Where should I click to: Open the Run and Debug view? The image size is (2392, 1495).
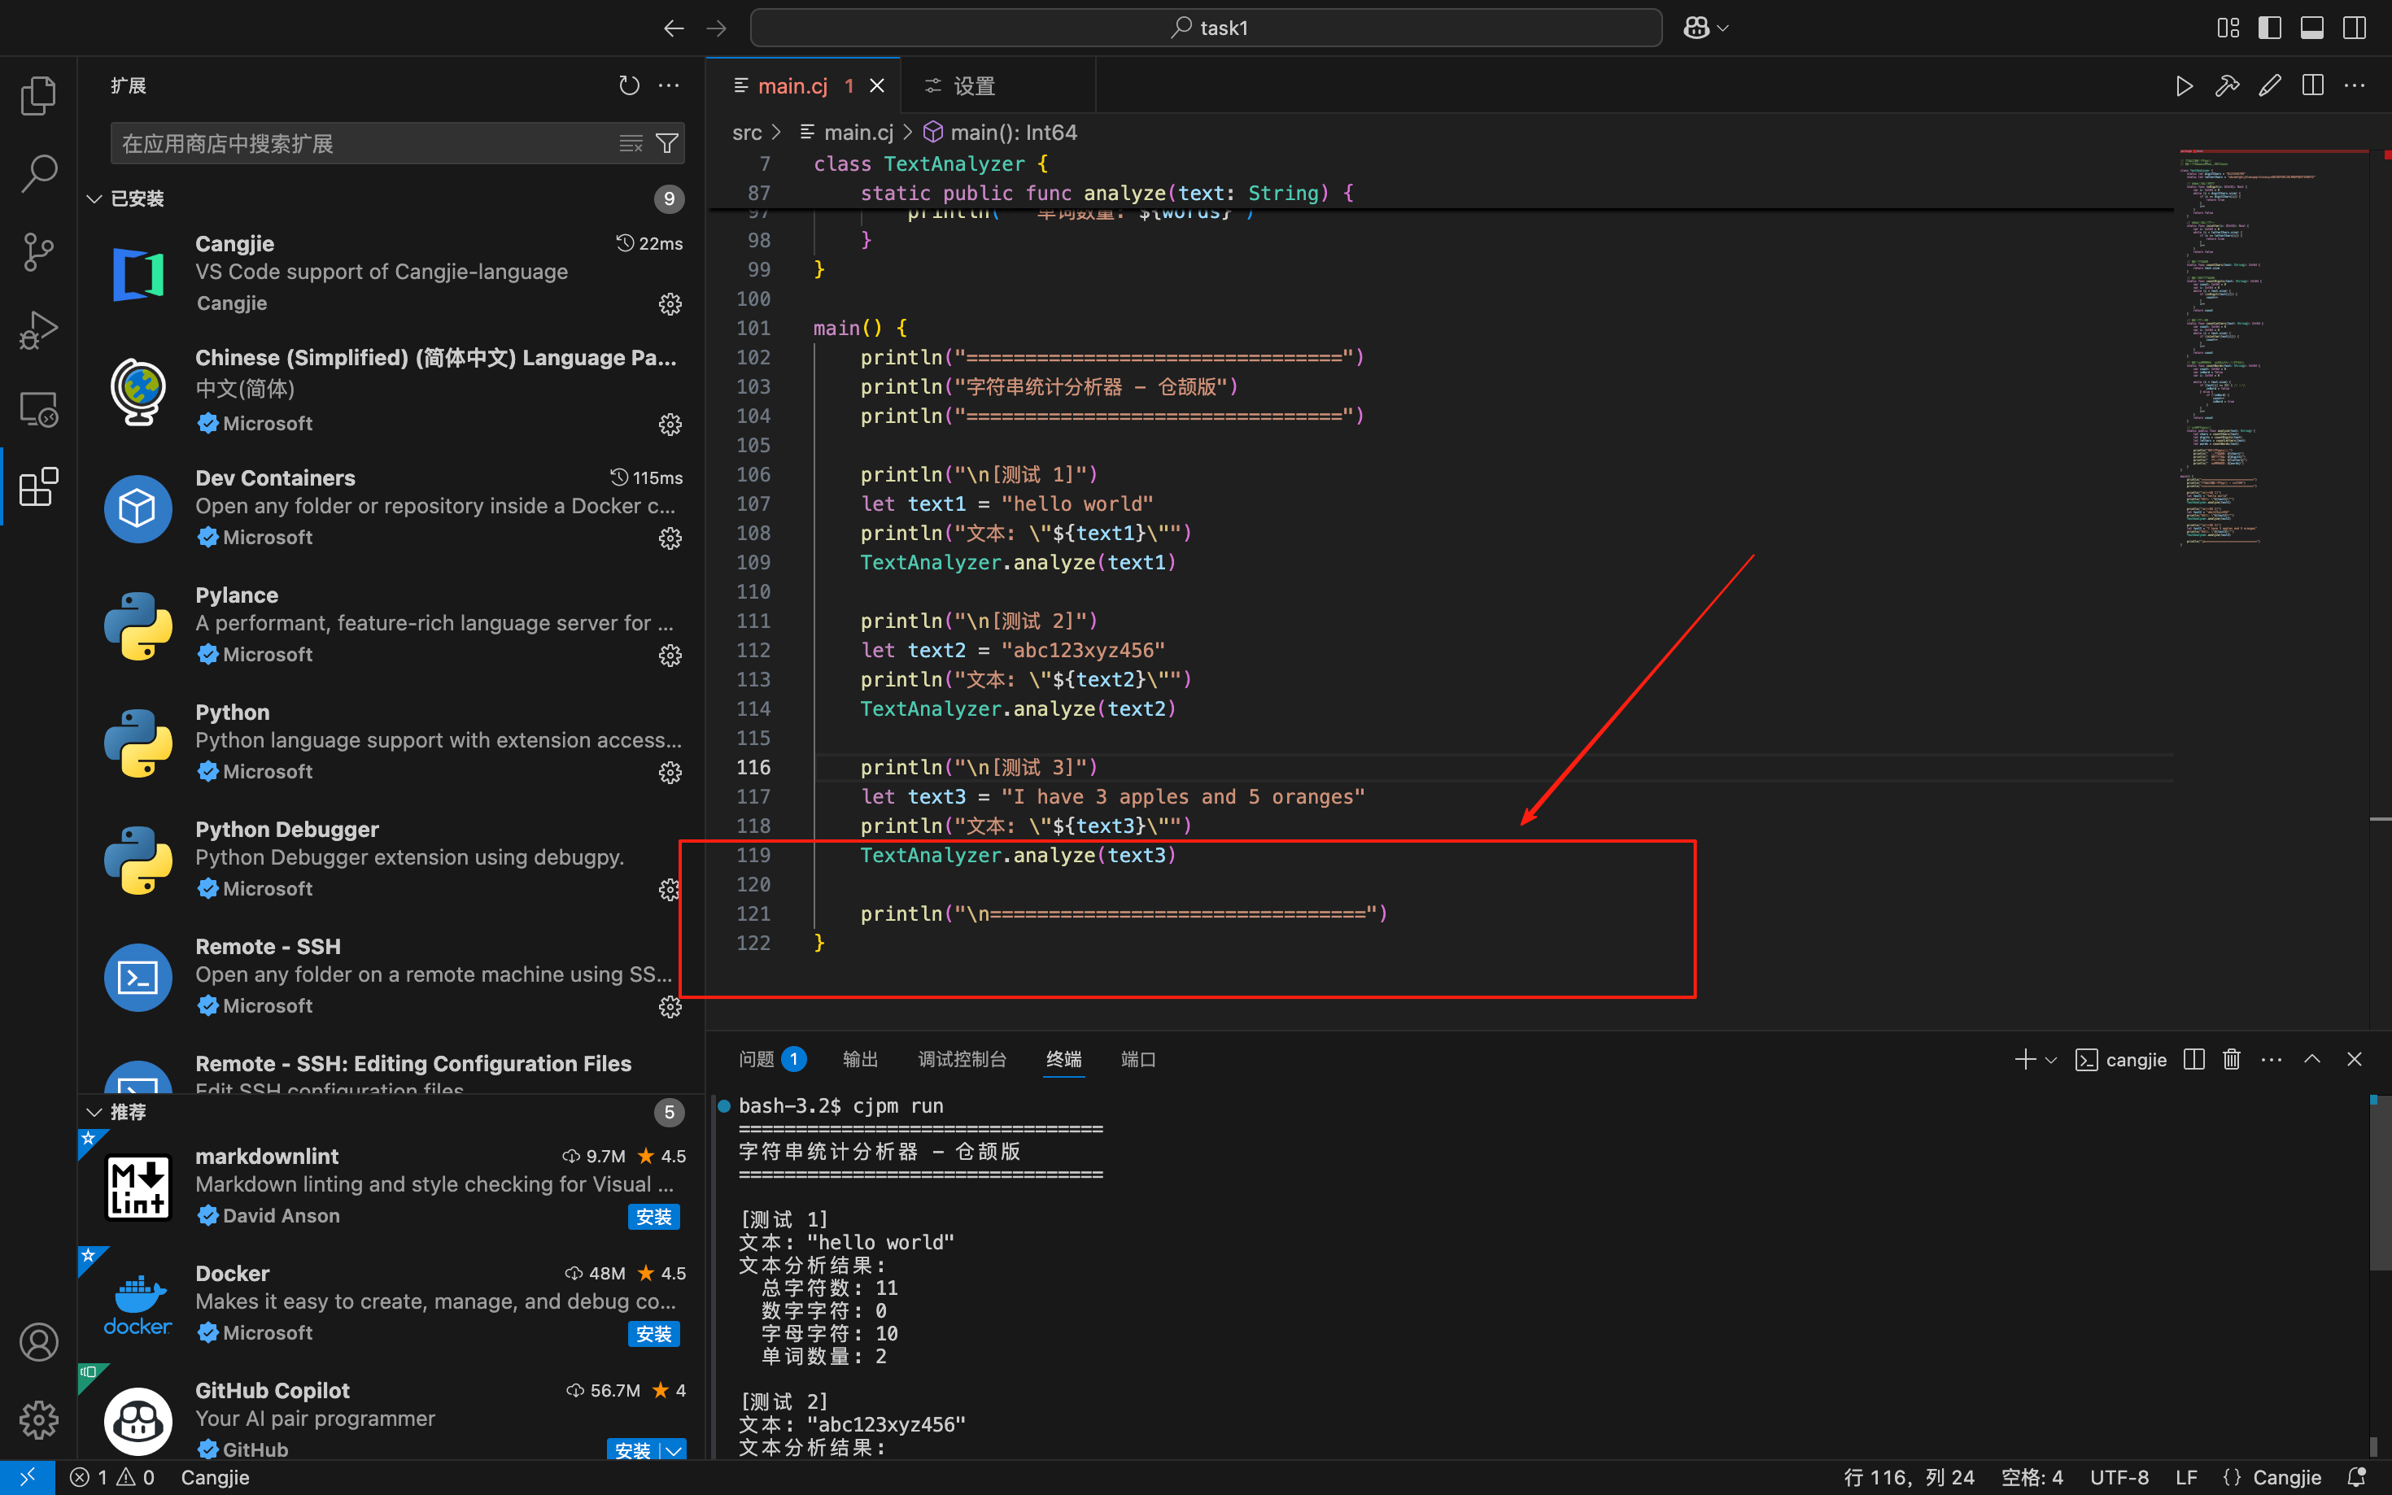coord(38,329)
